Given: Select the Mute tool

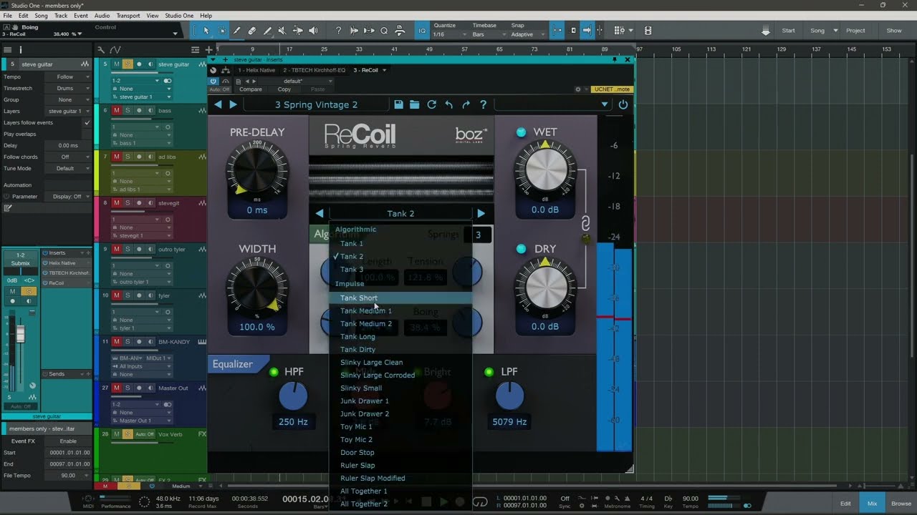Looking at the screenshot, I should point(282,31).
